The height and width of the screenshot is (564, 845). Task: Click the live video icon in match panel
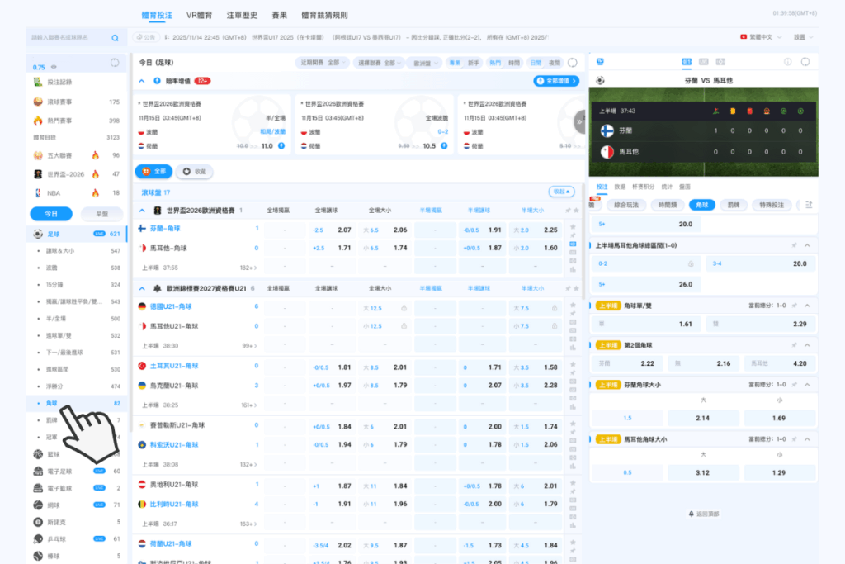(720, 62)
